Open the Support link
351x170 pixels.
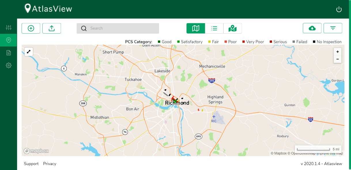click(x=31, y=164)
